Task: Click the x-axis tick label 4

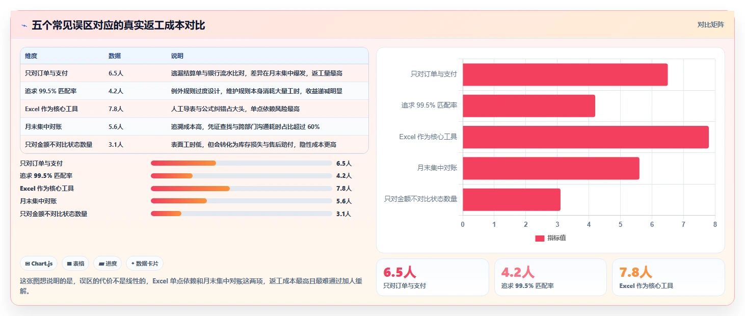Action: tap(589, 225)
